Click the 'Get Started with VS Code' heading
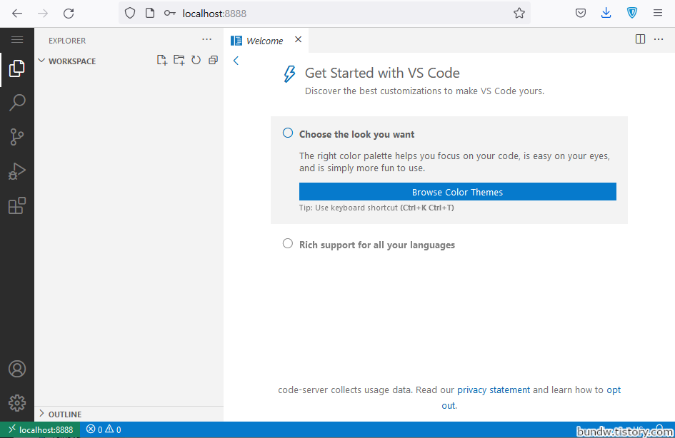 [x=382, y=73]
